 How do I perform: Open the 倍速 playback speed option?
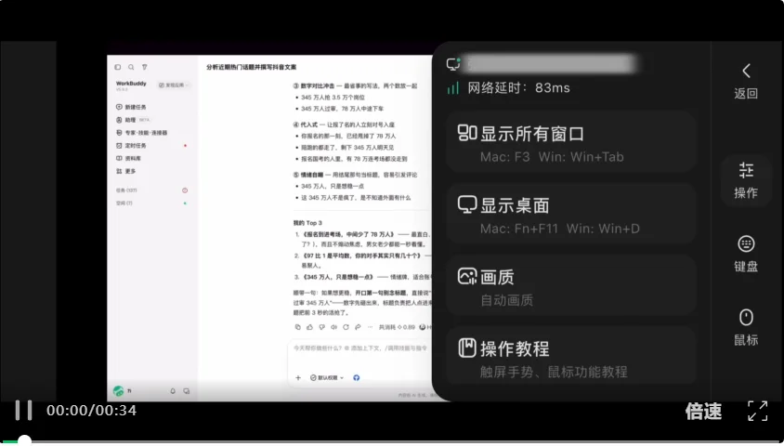(703, 411)
